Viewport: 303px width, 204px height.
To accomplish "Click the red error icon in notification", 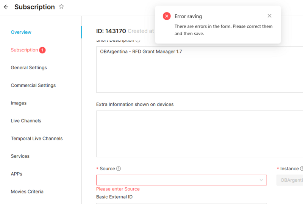I will tap(167, 16).
